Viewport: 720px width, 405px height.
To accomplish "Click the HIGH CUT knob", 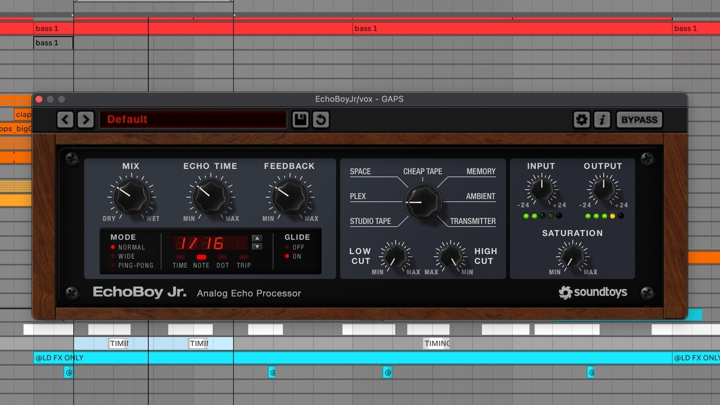I will click(x=450, y=256).
